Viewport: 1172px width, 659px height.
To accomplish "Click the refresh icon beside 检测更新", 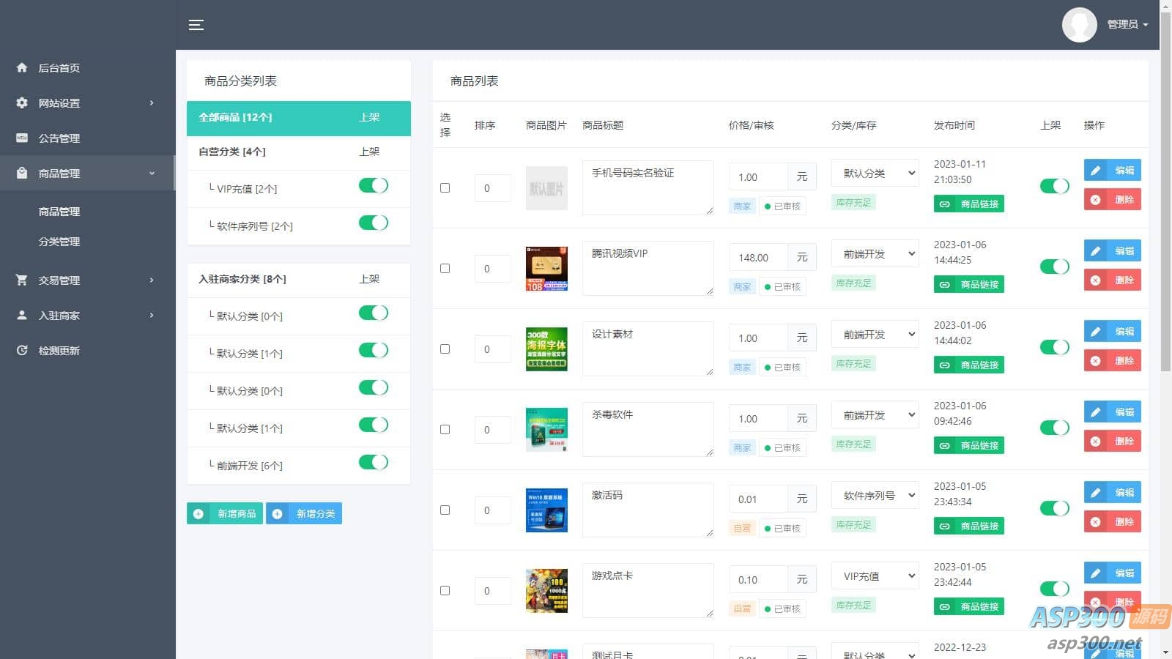I will pos(22,350).
